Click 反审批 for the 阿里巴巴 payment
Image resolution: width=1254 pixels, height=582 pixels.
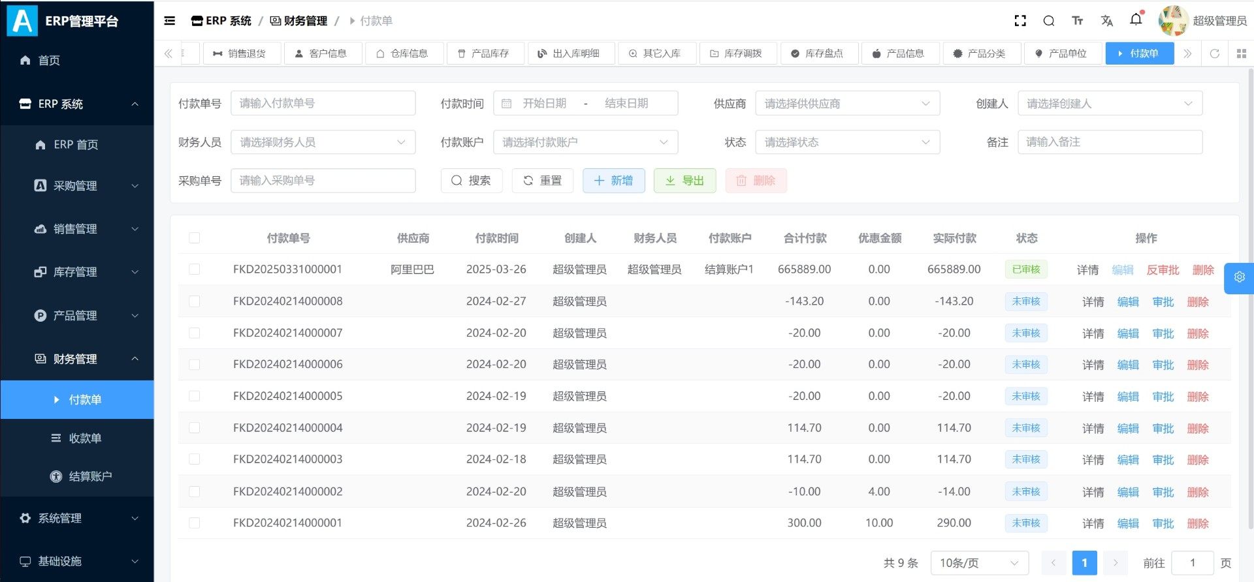click(1163, 270)
